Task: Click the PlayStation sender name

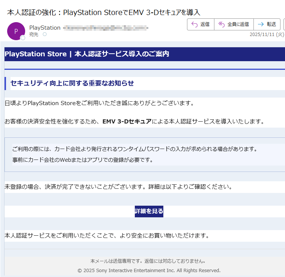Action: 45,28
